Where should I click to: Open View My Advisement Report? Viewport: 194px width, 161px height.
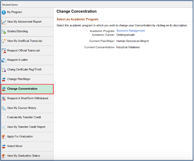(x=24, y=22)
